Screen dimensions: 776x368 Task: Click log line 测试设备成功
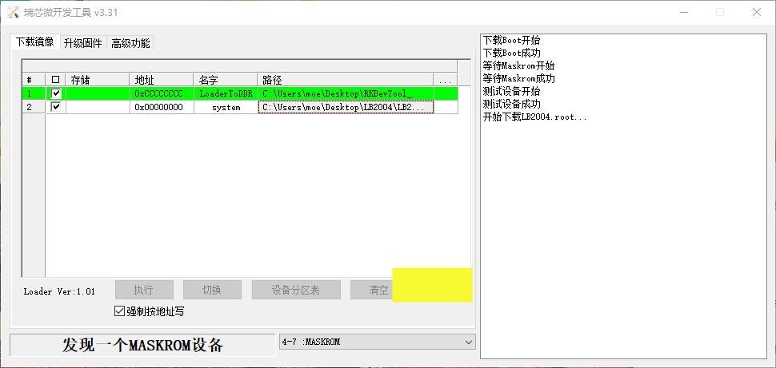(x=512, y=105)
